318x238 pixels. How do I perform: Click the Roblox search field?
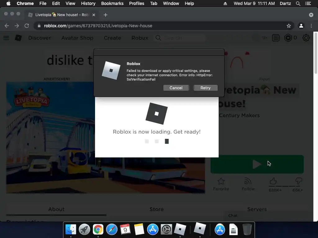click(x=180, y=38)
